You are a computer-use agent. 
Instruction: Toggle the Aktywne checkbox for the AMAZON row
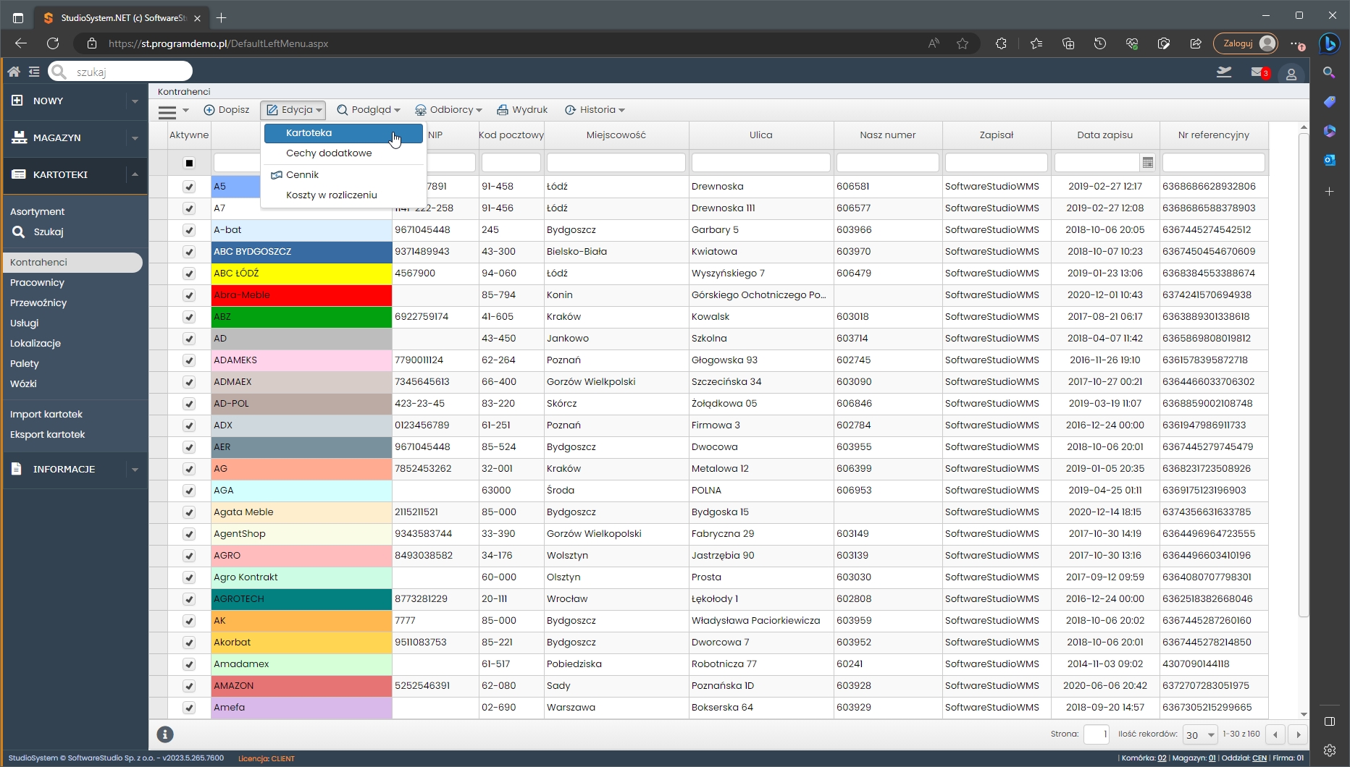189,686
